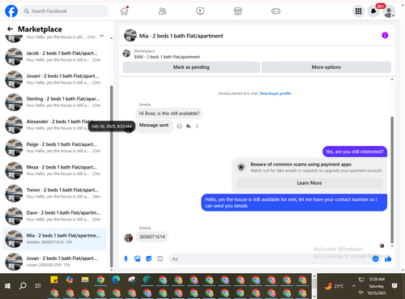Open the Jovani conversation
Screen dimensions: 405x299
click(x=55, y=79)
